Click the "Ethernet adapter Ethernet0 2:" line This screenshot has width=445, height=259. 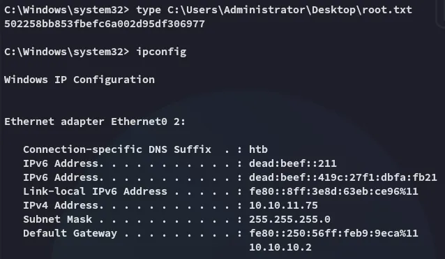point(95,121)
